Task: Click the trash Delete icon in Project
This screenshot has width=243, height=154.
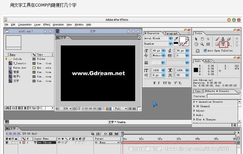Action: click(x=25, y=108)
